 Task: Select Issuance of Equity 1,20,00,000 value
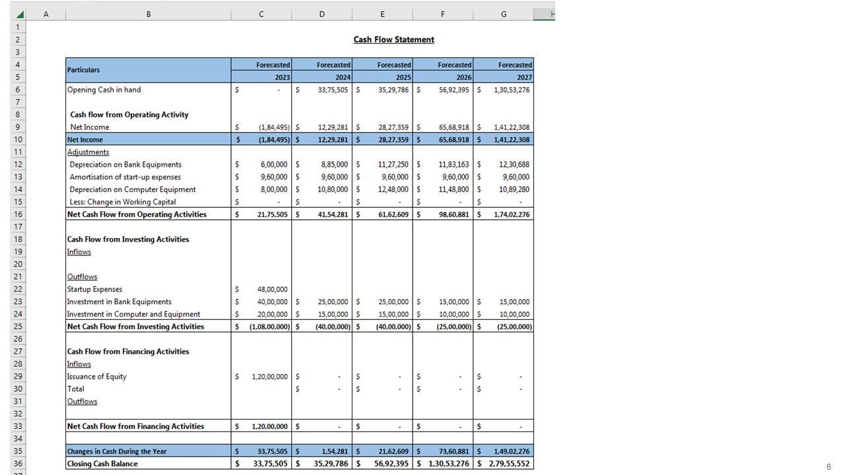269,377
